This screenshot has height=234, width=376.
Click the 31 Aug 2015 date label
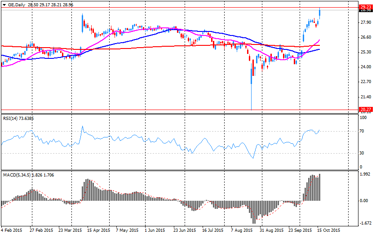(271, 230)
